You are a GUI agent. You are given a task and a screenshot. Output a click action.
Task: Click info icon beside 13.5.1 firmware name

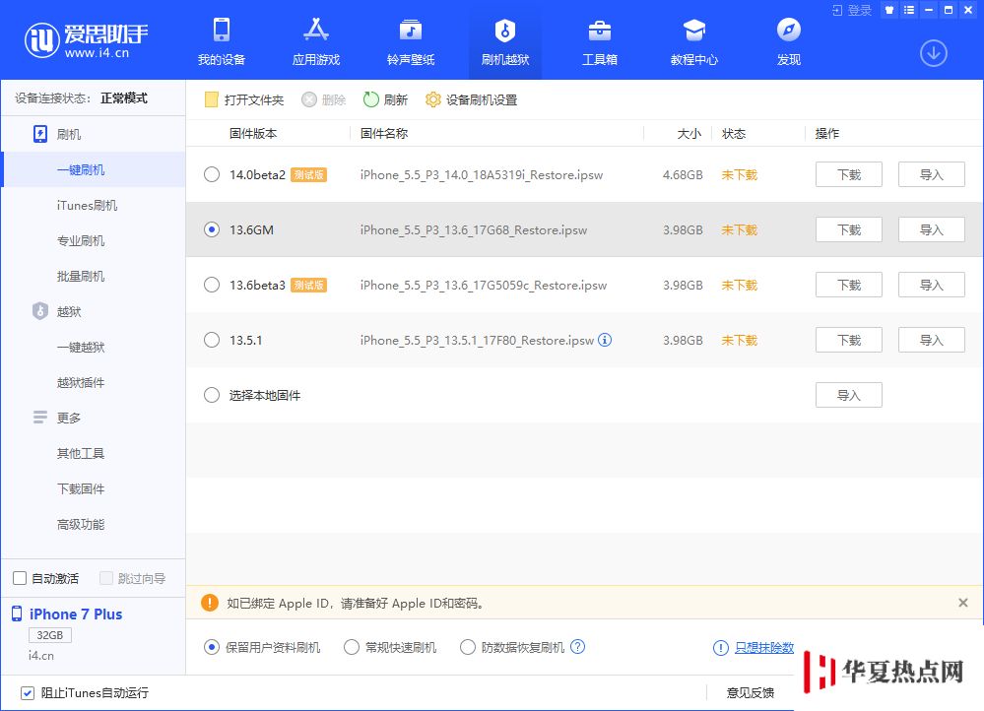605,340
